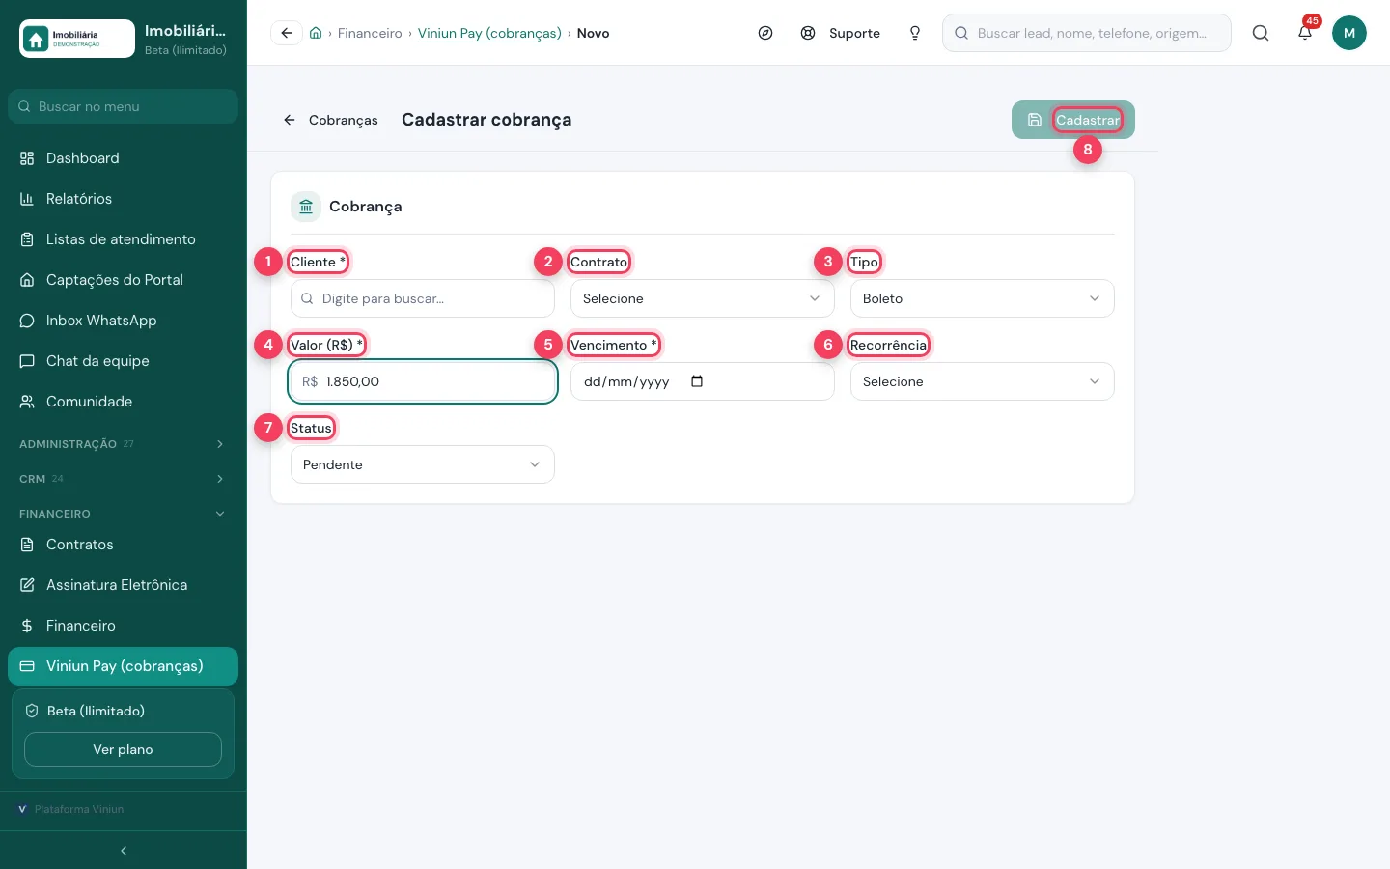Focus the global lead search field
This screenshot has height=869, width=1390.
1086,33
